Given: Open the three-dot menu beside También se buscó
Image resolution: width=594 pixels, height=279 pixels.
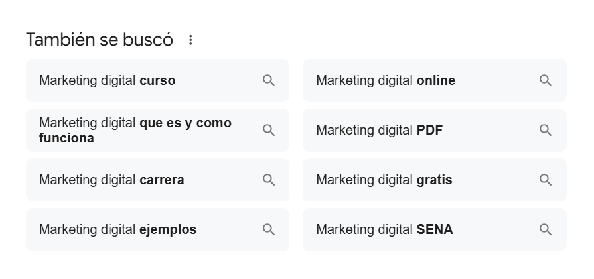Looking at the screenshot, I should tap(190, 40).
